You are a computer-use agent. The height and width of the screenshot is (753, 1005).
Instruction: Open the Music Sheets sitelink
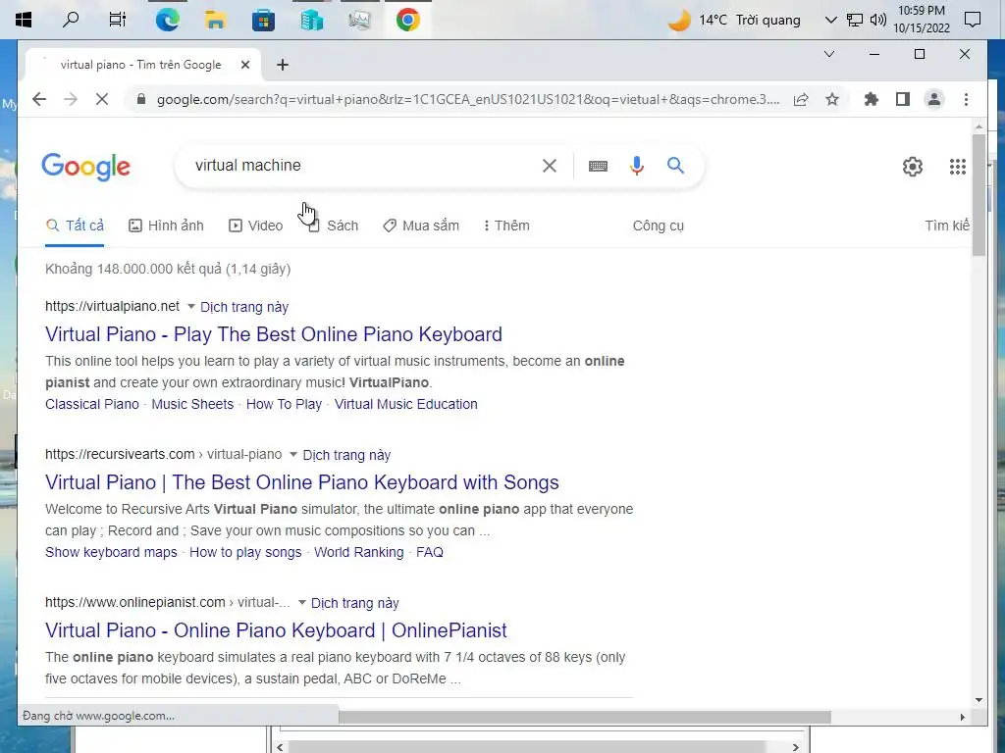click(192, 404)
